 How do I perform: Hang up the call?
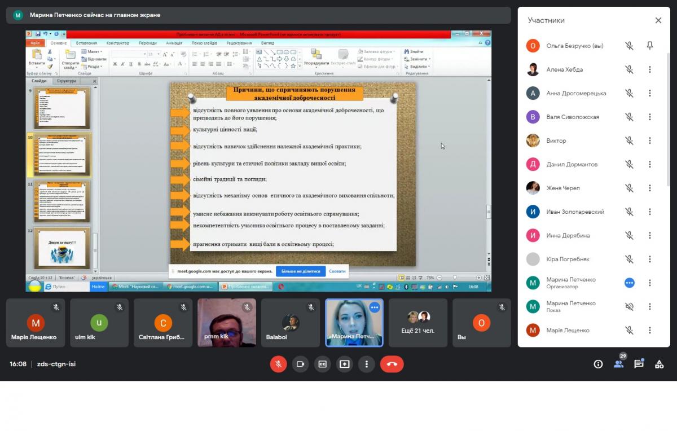[392, 364]
